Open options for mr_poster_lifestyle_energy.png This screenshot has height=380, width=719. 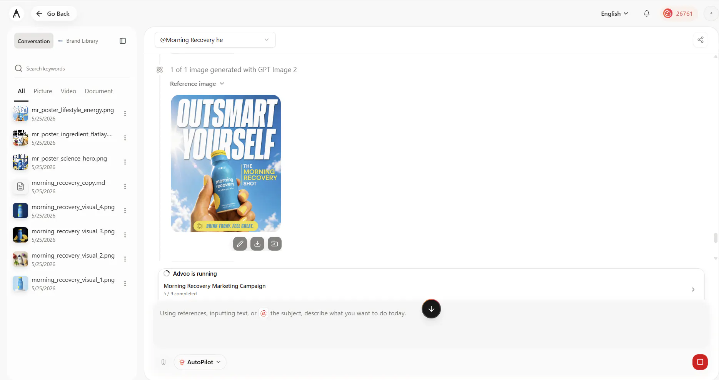(125, 114)
